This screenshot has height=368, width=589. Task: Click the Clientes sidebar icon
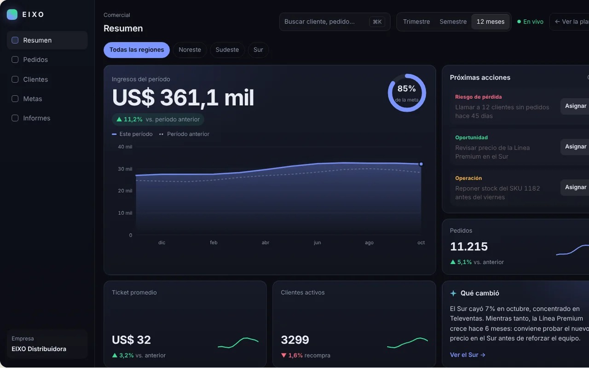15,79
